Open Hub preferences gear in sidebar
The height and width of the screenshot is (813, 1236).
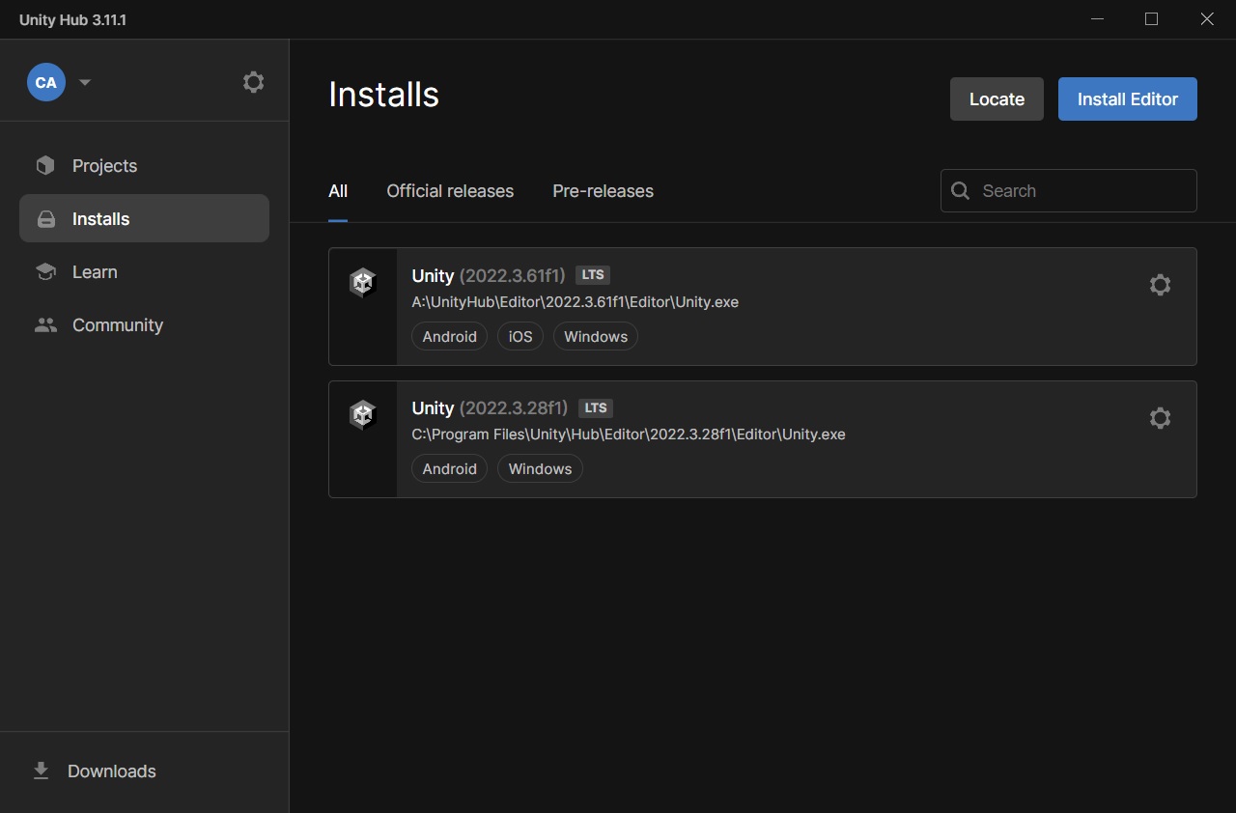tap(253, 82)
